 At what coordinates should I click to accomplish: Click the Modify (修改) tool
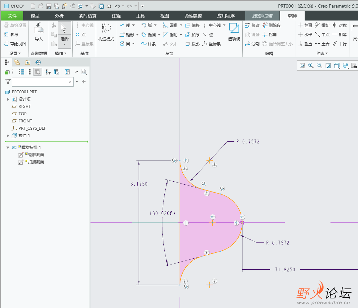coord(252,25)
